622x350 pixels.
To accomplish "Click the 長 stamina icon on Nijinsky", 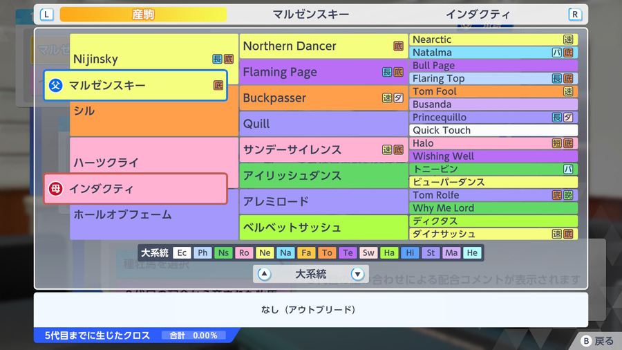I will point(217,59).
